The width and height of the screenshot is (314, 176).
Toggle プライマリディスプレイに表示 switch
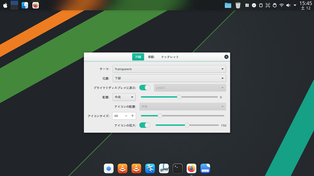(145, 88)
